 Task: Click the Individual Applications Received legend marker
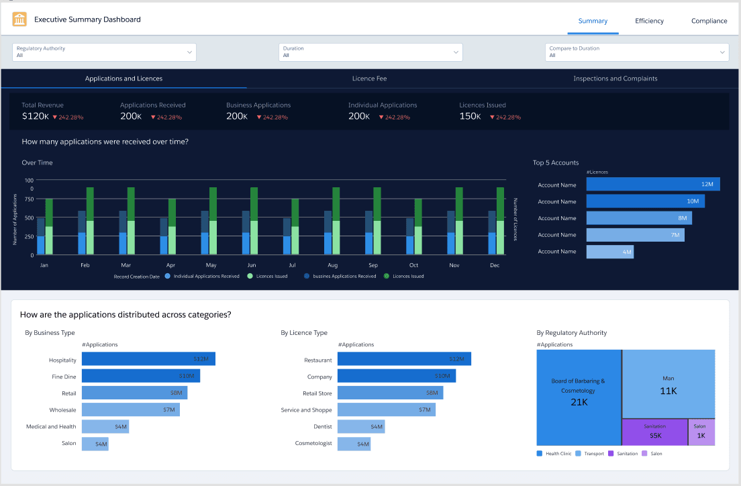167,275
